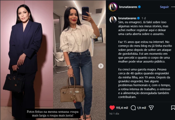Screen dimensions: 175x120
Task: Click the Seguir follow button
Action: point(164,7)
